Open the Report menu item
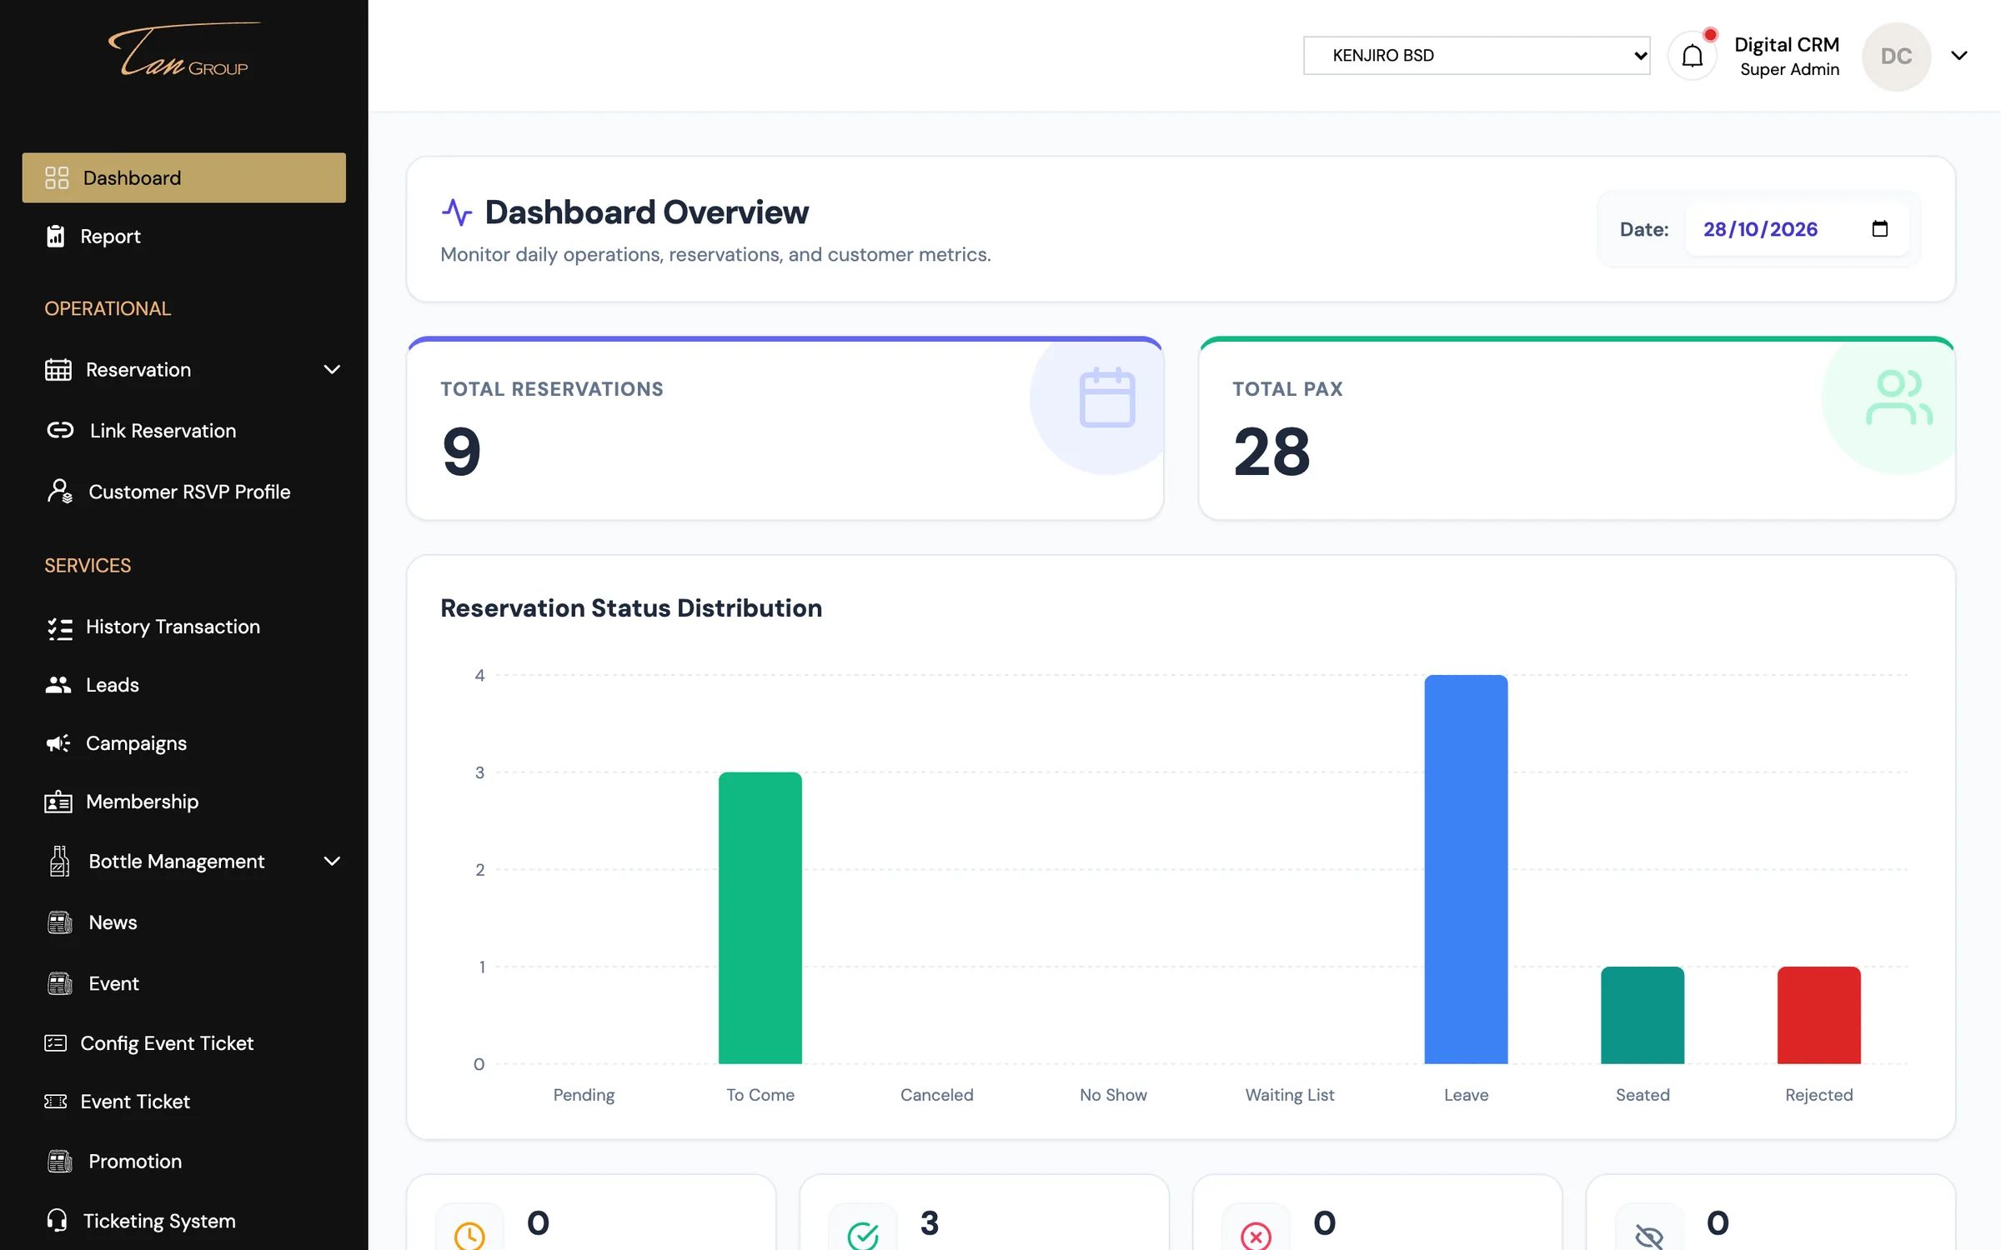2001x1250 pixels. point(183,236)
